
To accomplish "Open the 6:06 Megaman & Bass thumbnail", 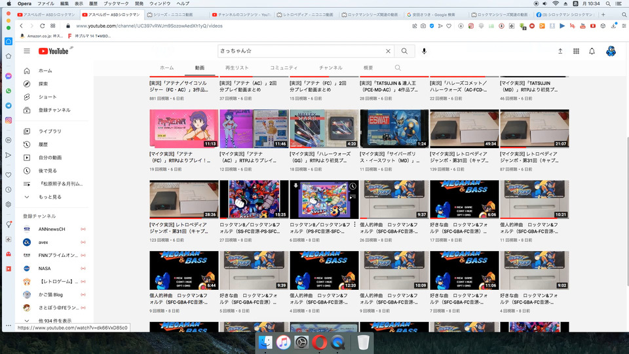I will tap(464, 199).
